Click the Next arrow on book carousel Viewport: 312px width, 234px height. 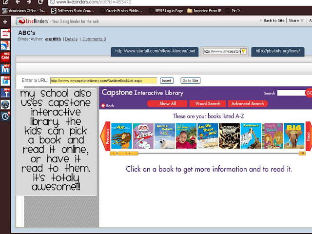[309, 136]
